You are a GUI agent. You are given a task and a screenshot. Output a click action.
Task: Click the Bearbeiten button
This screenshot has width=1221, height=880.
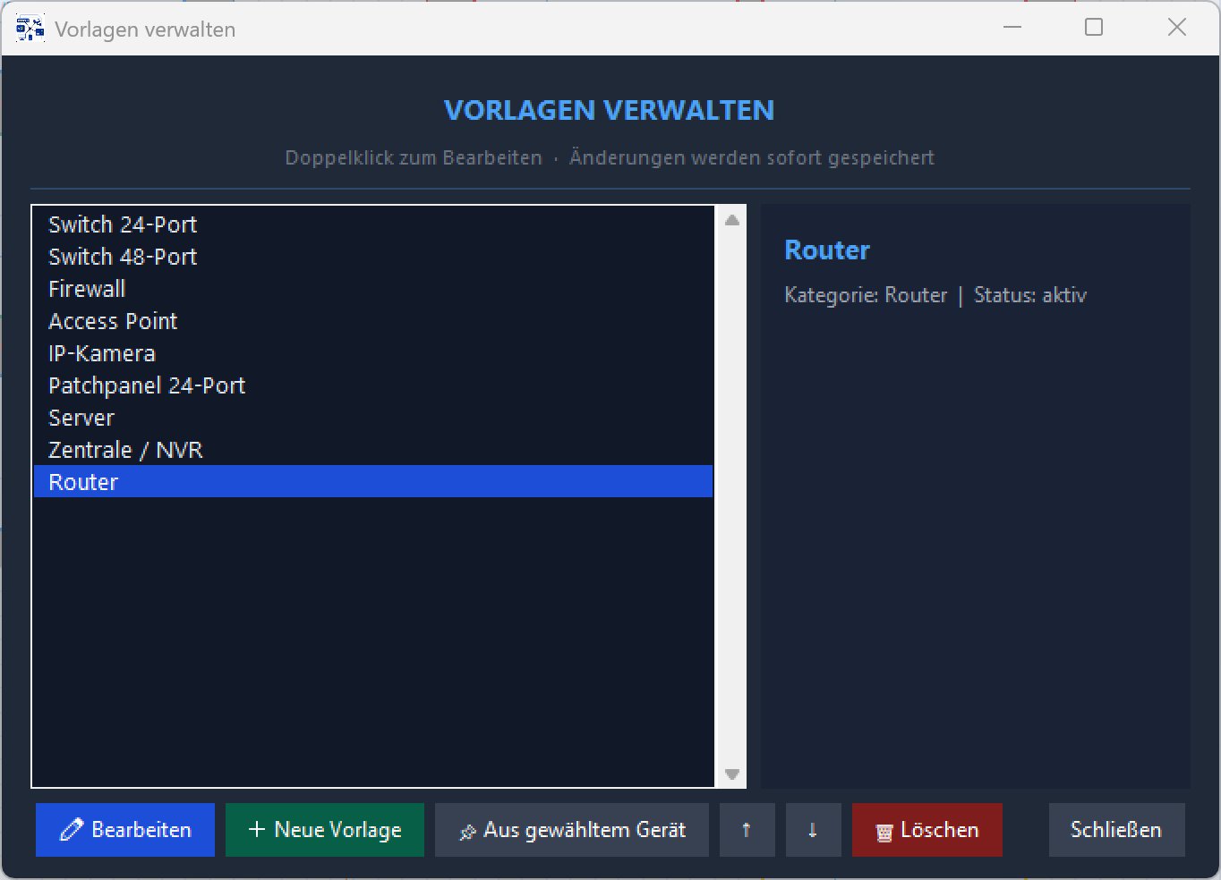[125, 830]
